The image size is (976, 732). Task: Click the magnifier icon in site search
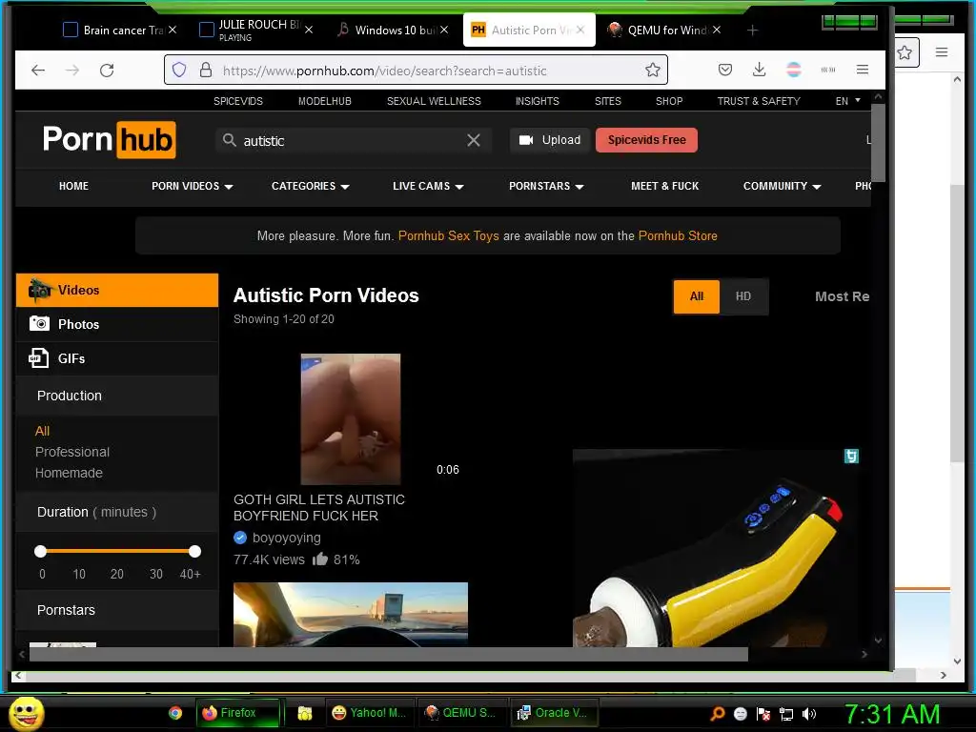(x=229, y=140)
